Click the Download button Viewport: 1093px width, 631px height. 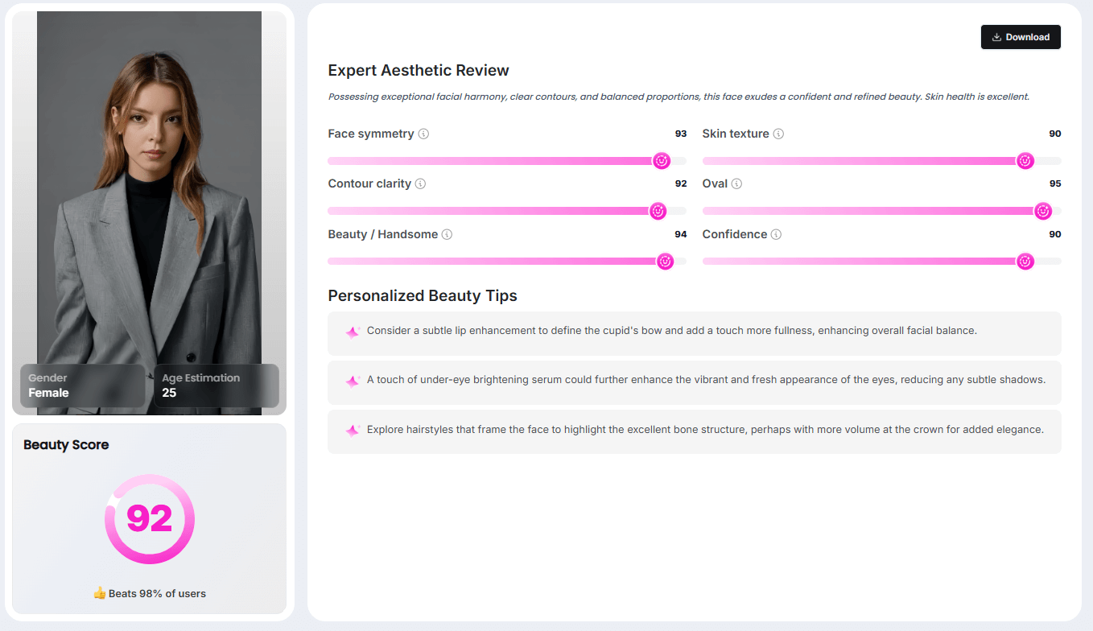click(x=1021, y=37)
